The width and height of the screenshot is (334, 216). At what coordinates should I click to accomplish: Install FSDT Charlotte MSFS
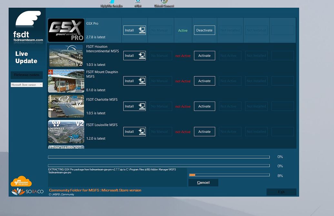134,106
